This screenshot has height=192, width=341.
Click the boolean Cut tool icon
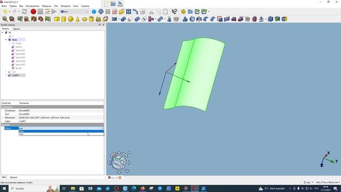click(130, 19)
